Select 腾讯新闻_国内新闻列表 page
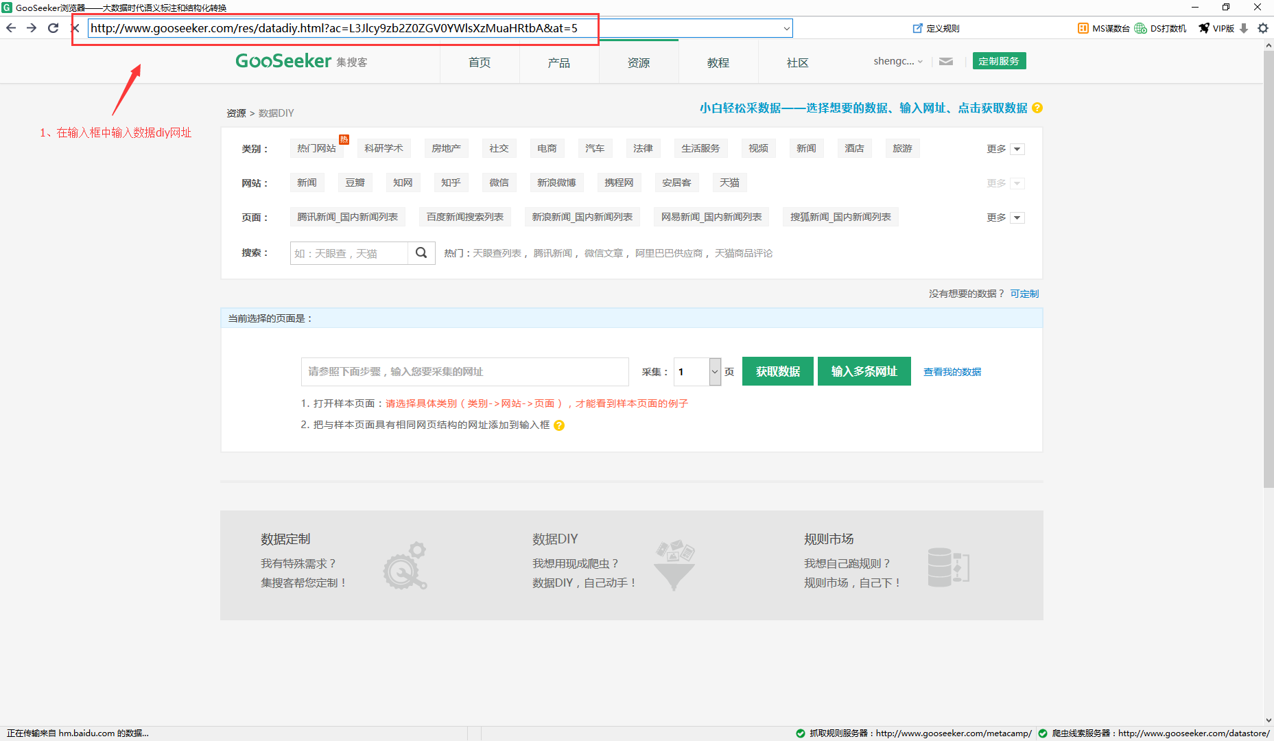The height and width of the screenshot is (741, 1274). click(347, 217)
